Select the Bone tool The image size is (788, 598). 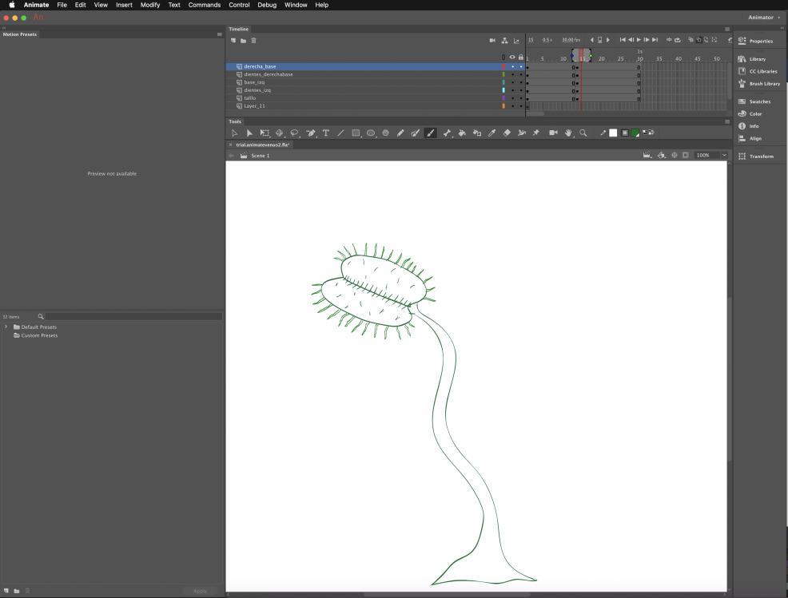click(x=447, y=133)
